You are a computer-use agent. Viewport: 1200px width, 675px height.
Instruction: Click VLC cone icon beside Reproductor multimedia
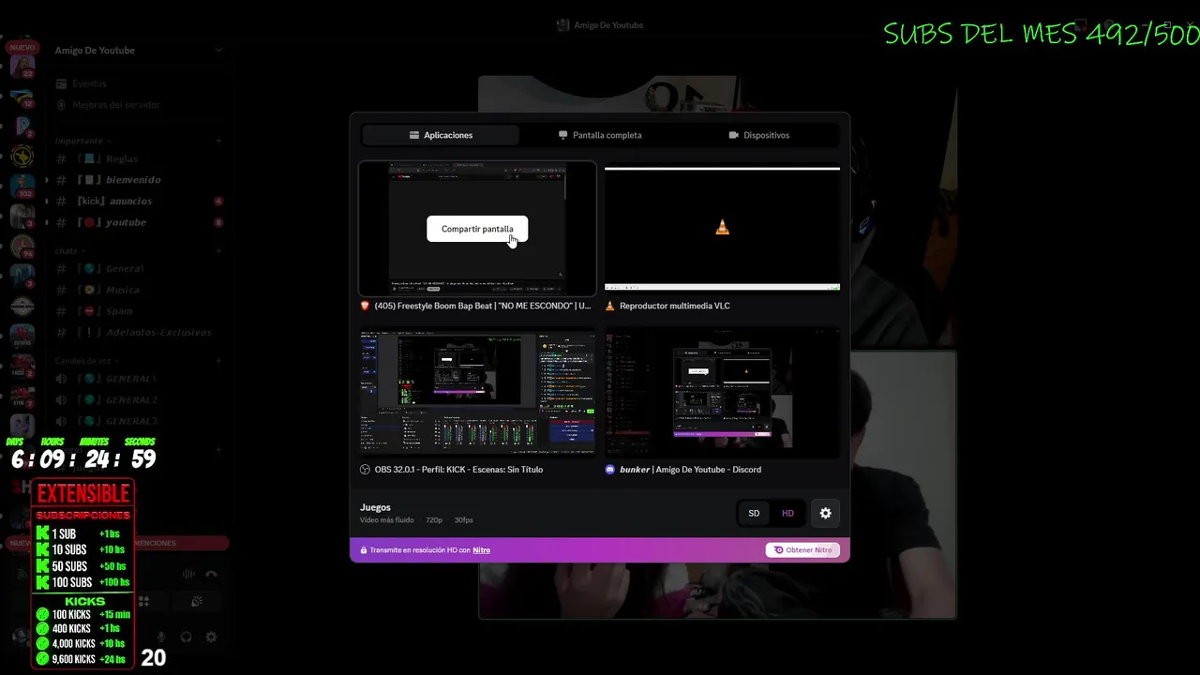click(610, 306)
